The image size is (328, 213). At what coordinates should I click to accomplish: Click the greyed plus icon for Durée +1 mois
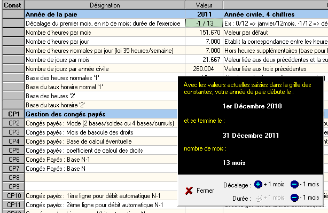coord(259,198)
